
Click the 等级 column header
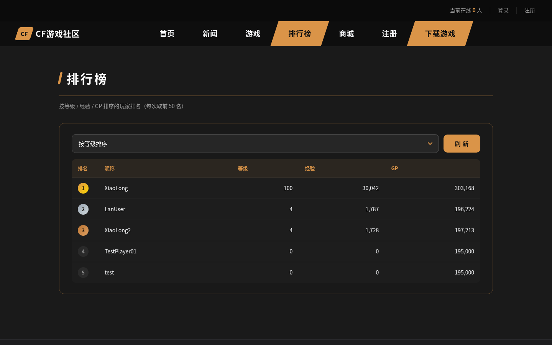pyautogui.click(x=243, y=169)
